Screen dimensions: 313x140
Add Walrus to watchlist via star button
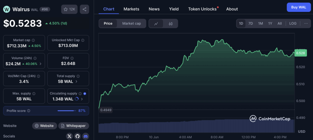(69, 9)
